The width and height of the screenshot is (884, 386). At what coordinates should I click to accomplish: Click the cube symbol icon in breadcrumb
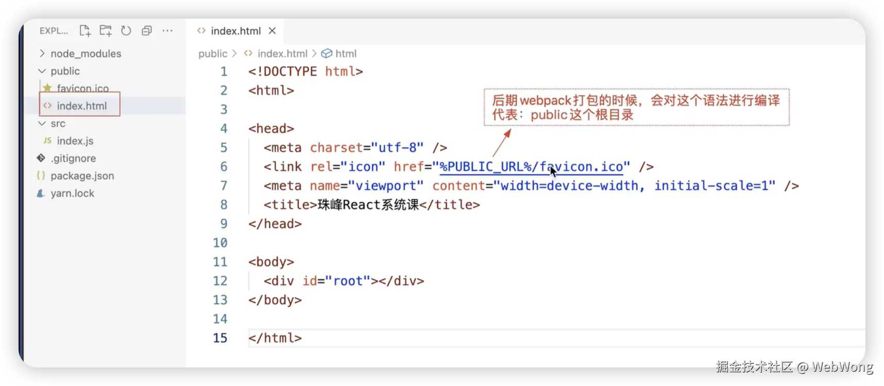pyautogui.click(x=327, y=54)
